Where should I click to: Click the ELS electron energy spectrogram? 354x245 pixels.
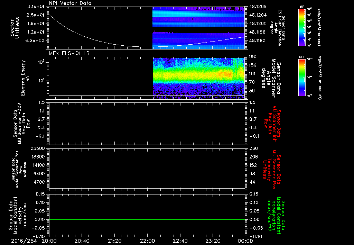199,79
